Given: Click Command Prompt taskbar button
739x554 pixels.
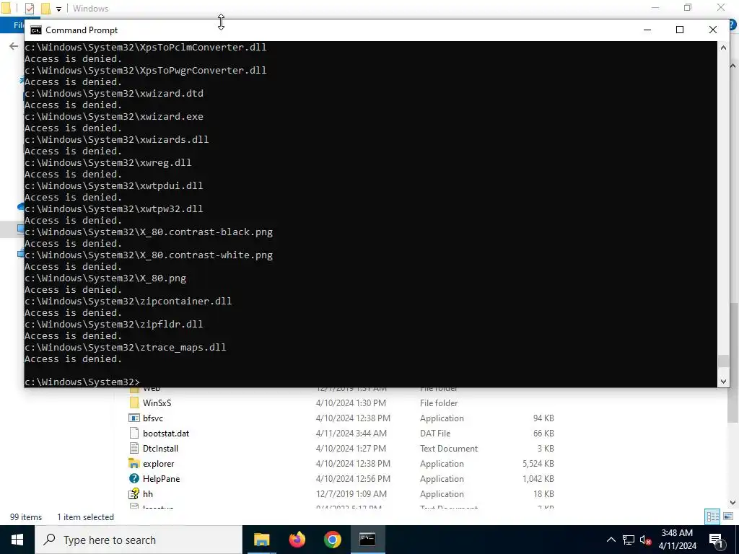Looking at the screenshot, I should coord(367,540).
